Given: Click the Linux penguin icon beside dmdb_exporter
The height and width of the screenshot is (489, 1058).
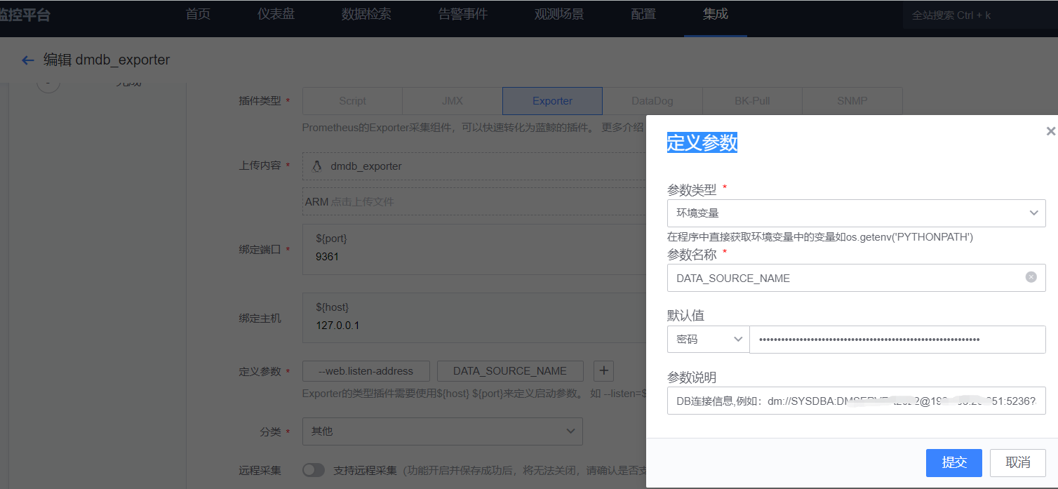Looking at the screenshot, I should pyautogui.click(x=317, y=166).
